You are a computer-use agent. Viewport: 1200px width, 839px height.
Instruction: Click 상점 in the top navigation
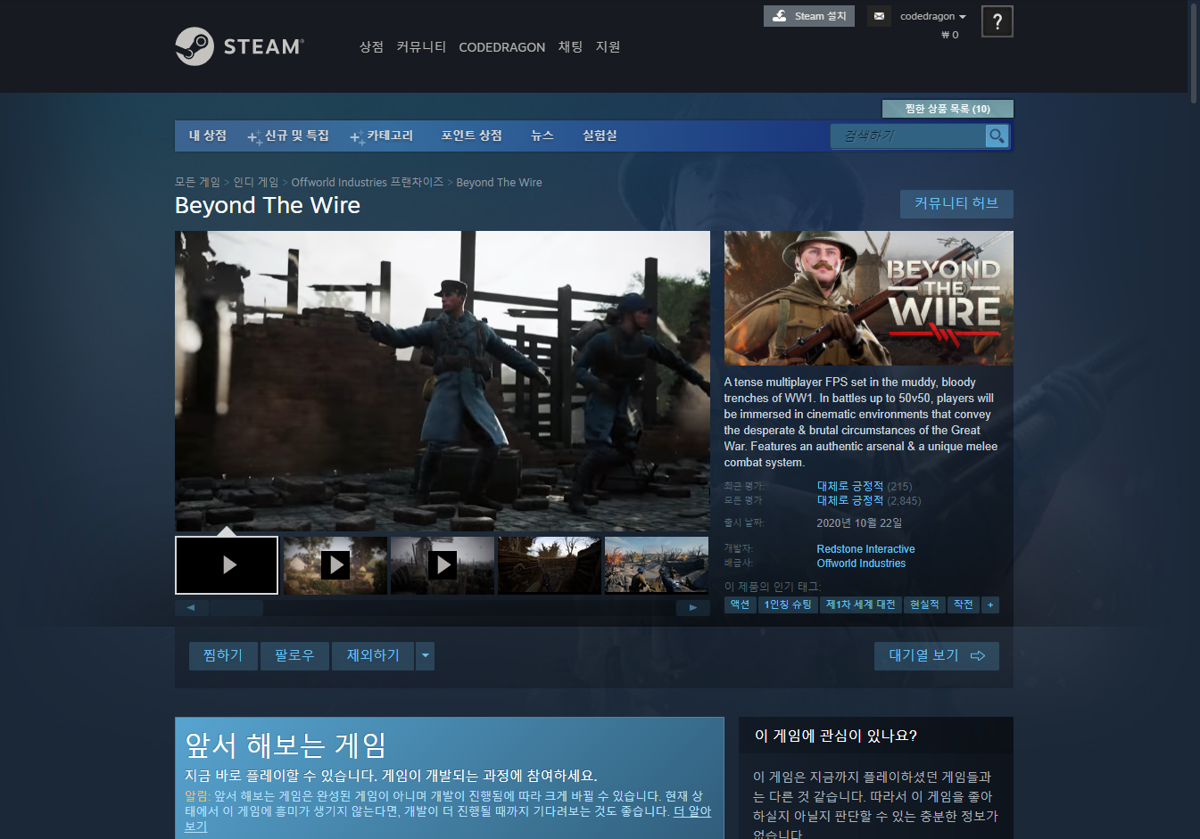pos(371,47)
